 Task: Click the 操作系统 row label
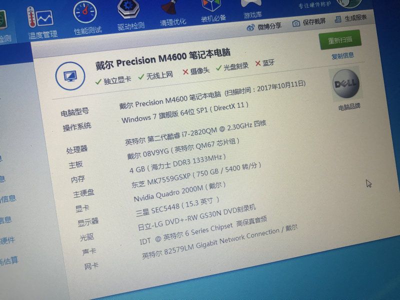tap(77, 126)
